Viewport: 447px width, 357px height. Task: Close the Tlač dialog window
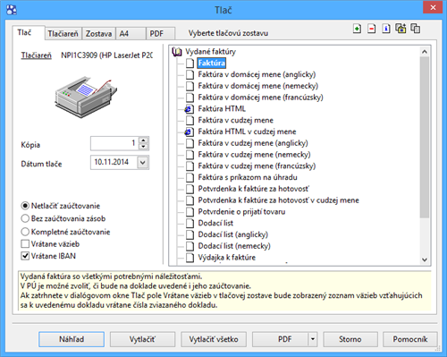[433, 7]
